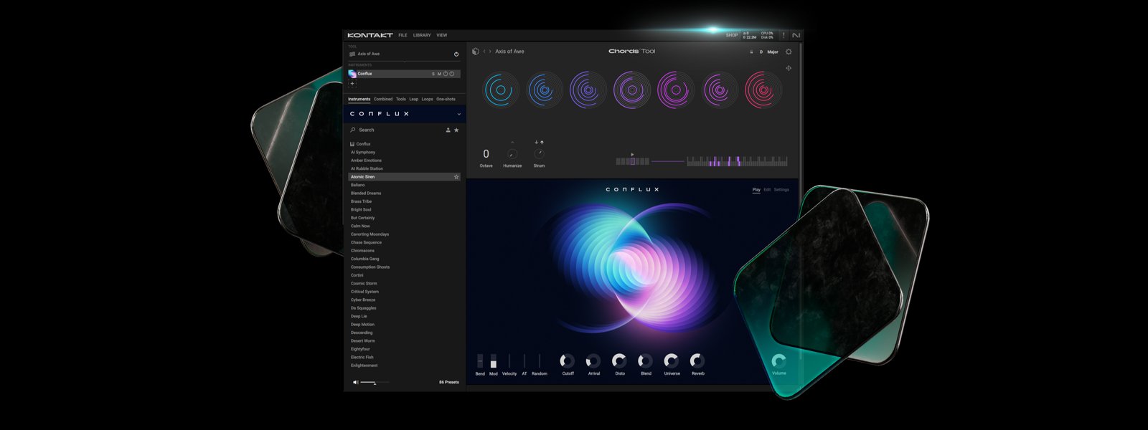Viewport: 1148px width, 430px height.
Task: Click the Native Instruments logo icon
Action: click(796, 35)
